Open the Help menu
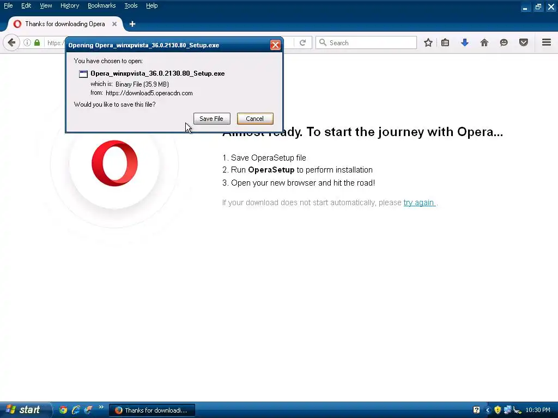 [152, 5]
